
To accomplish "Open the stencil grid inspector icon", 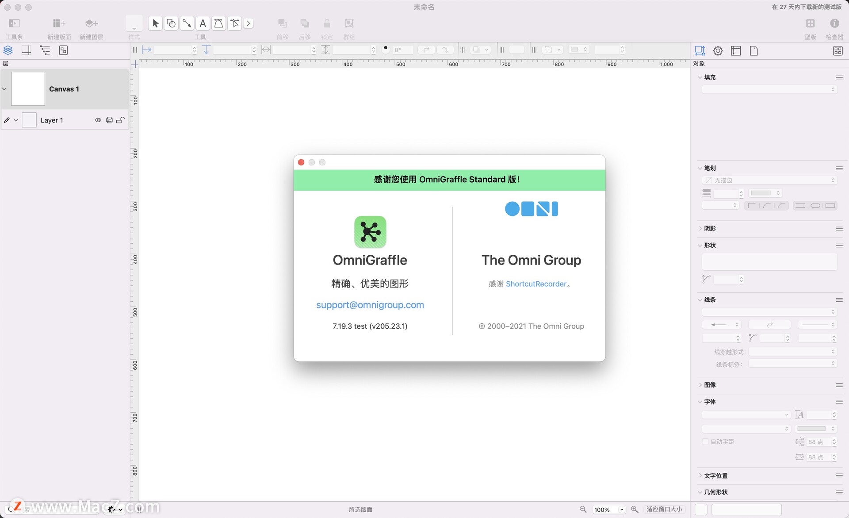I will (x=838, y=51).
